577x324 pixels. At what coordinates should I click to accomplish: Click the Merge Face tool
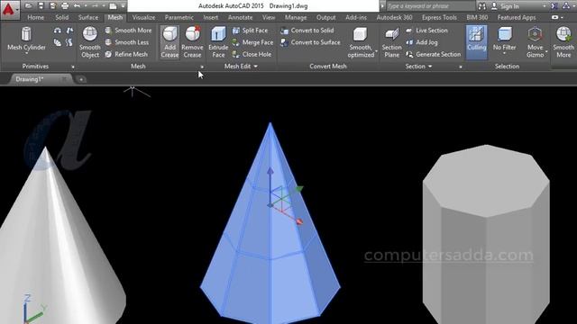click(x=252, y=42)
